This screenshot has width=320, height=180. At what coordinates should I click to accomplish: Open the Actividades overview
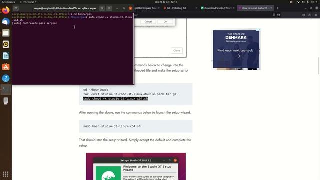tap(8, 2)
